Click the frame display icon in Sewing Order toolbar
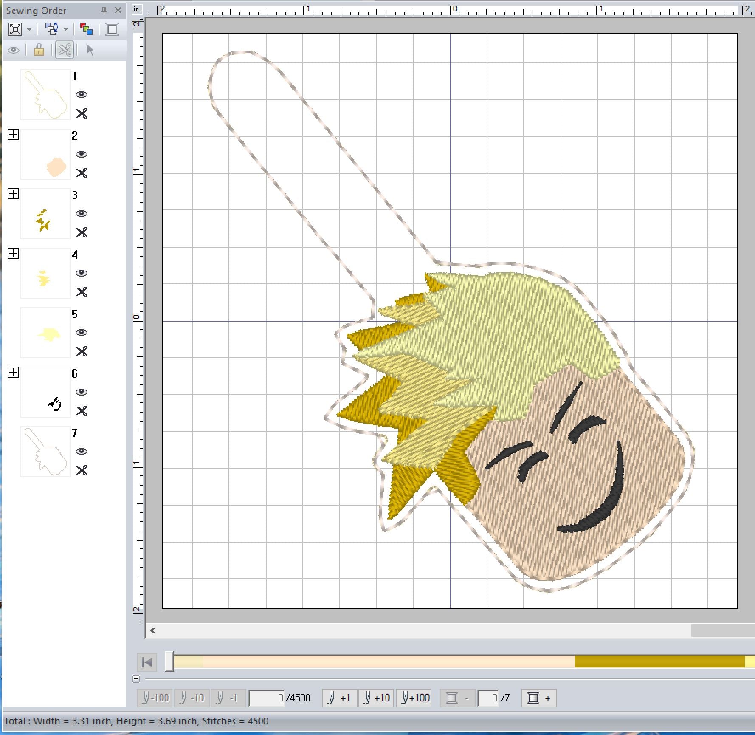755x735 pixels. (112, 29)
